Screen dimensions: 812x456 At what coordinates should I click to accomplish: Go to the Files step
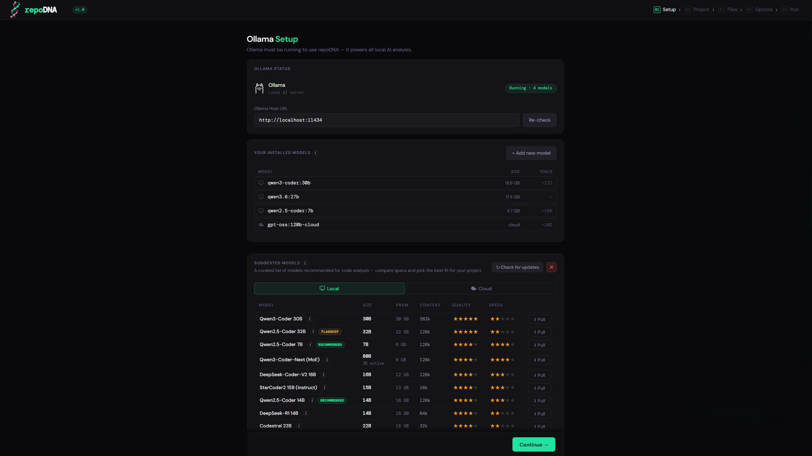728,10
